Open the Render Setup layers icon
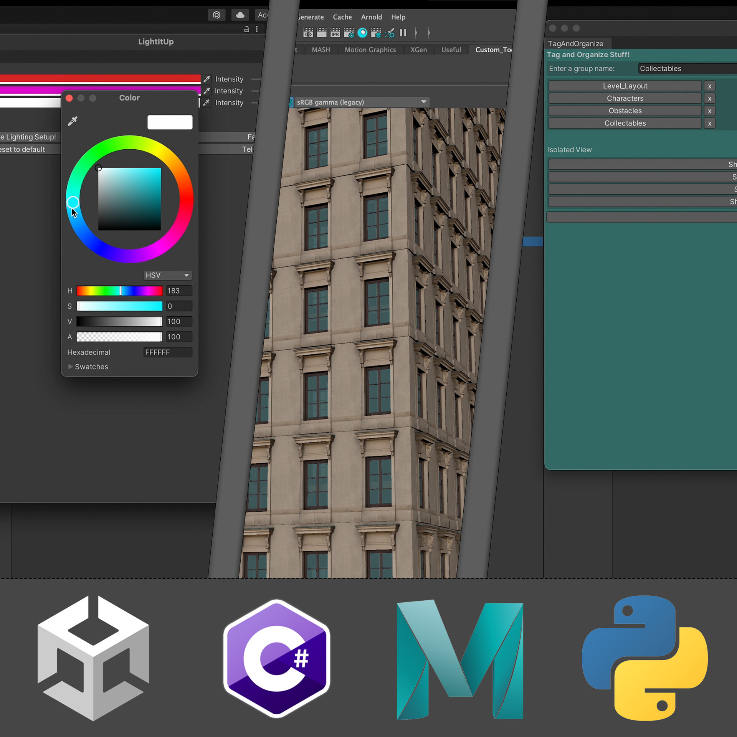The width and height of the screenshot is (737, 737). click(x=376, y=33)
